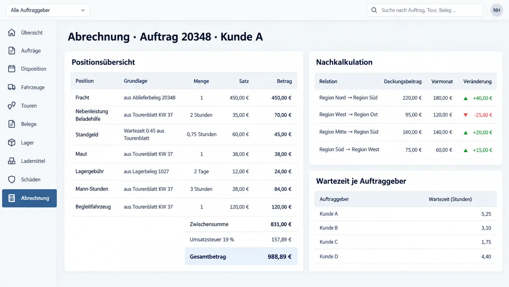509x287 pixels.
Task: Go to Schäden section
Action: pyautogui.click(x=29, y=179)
